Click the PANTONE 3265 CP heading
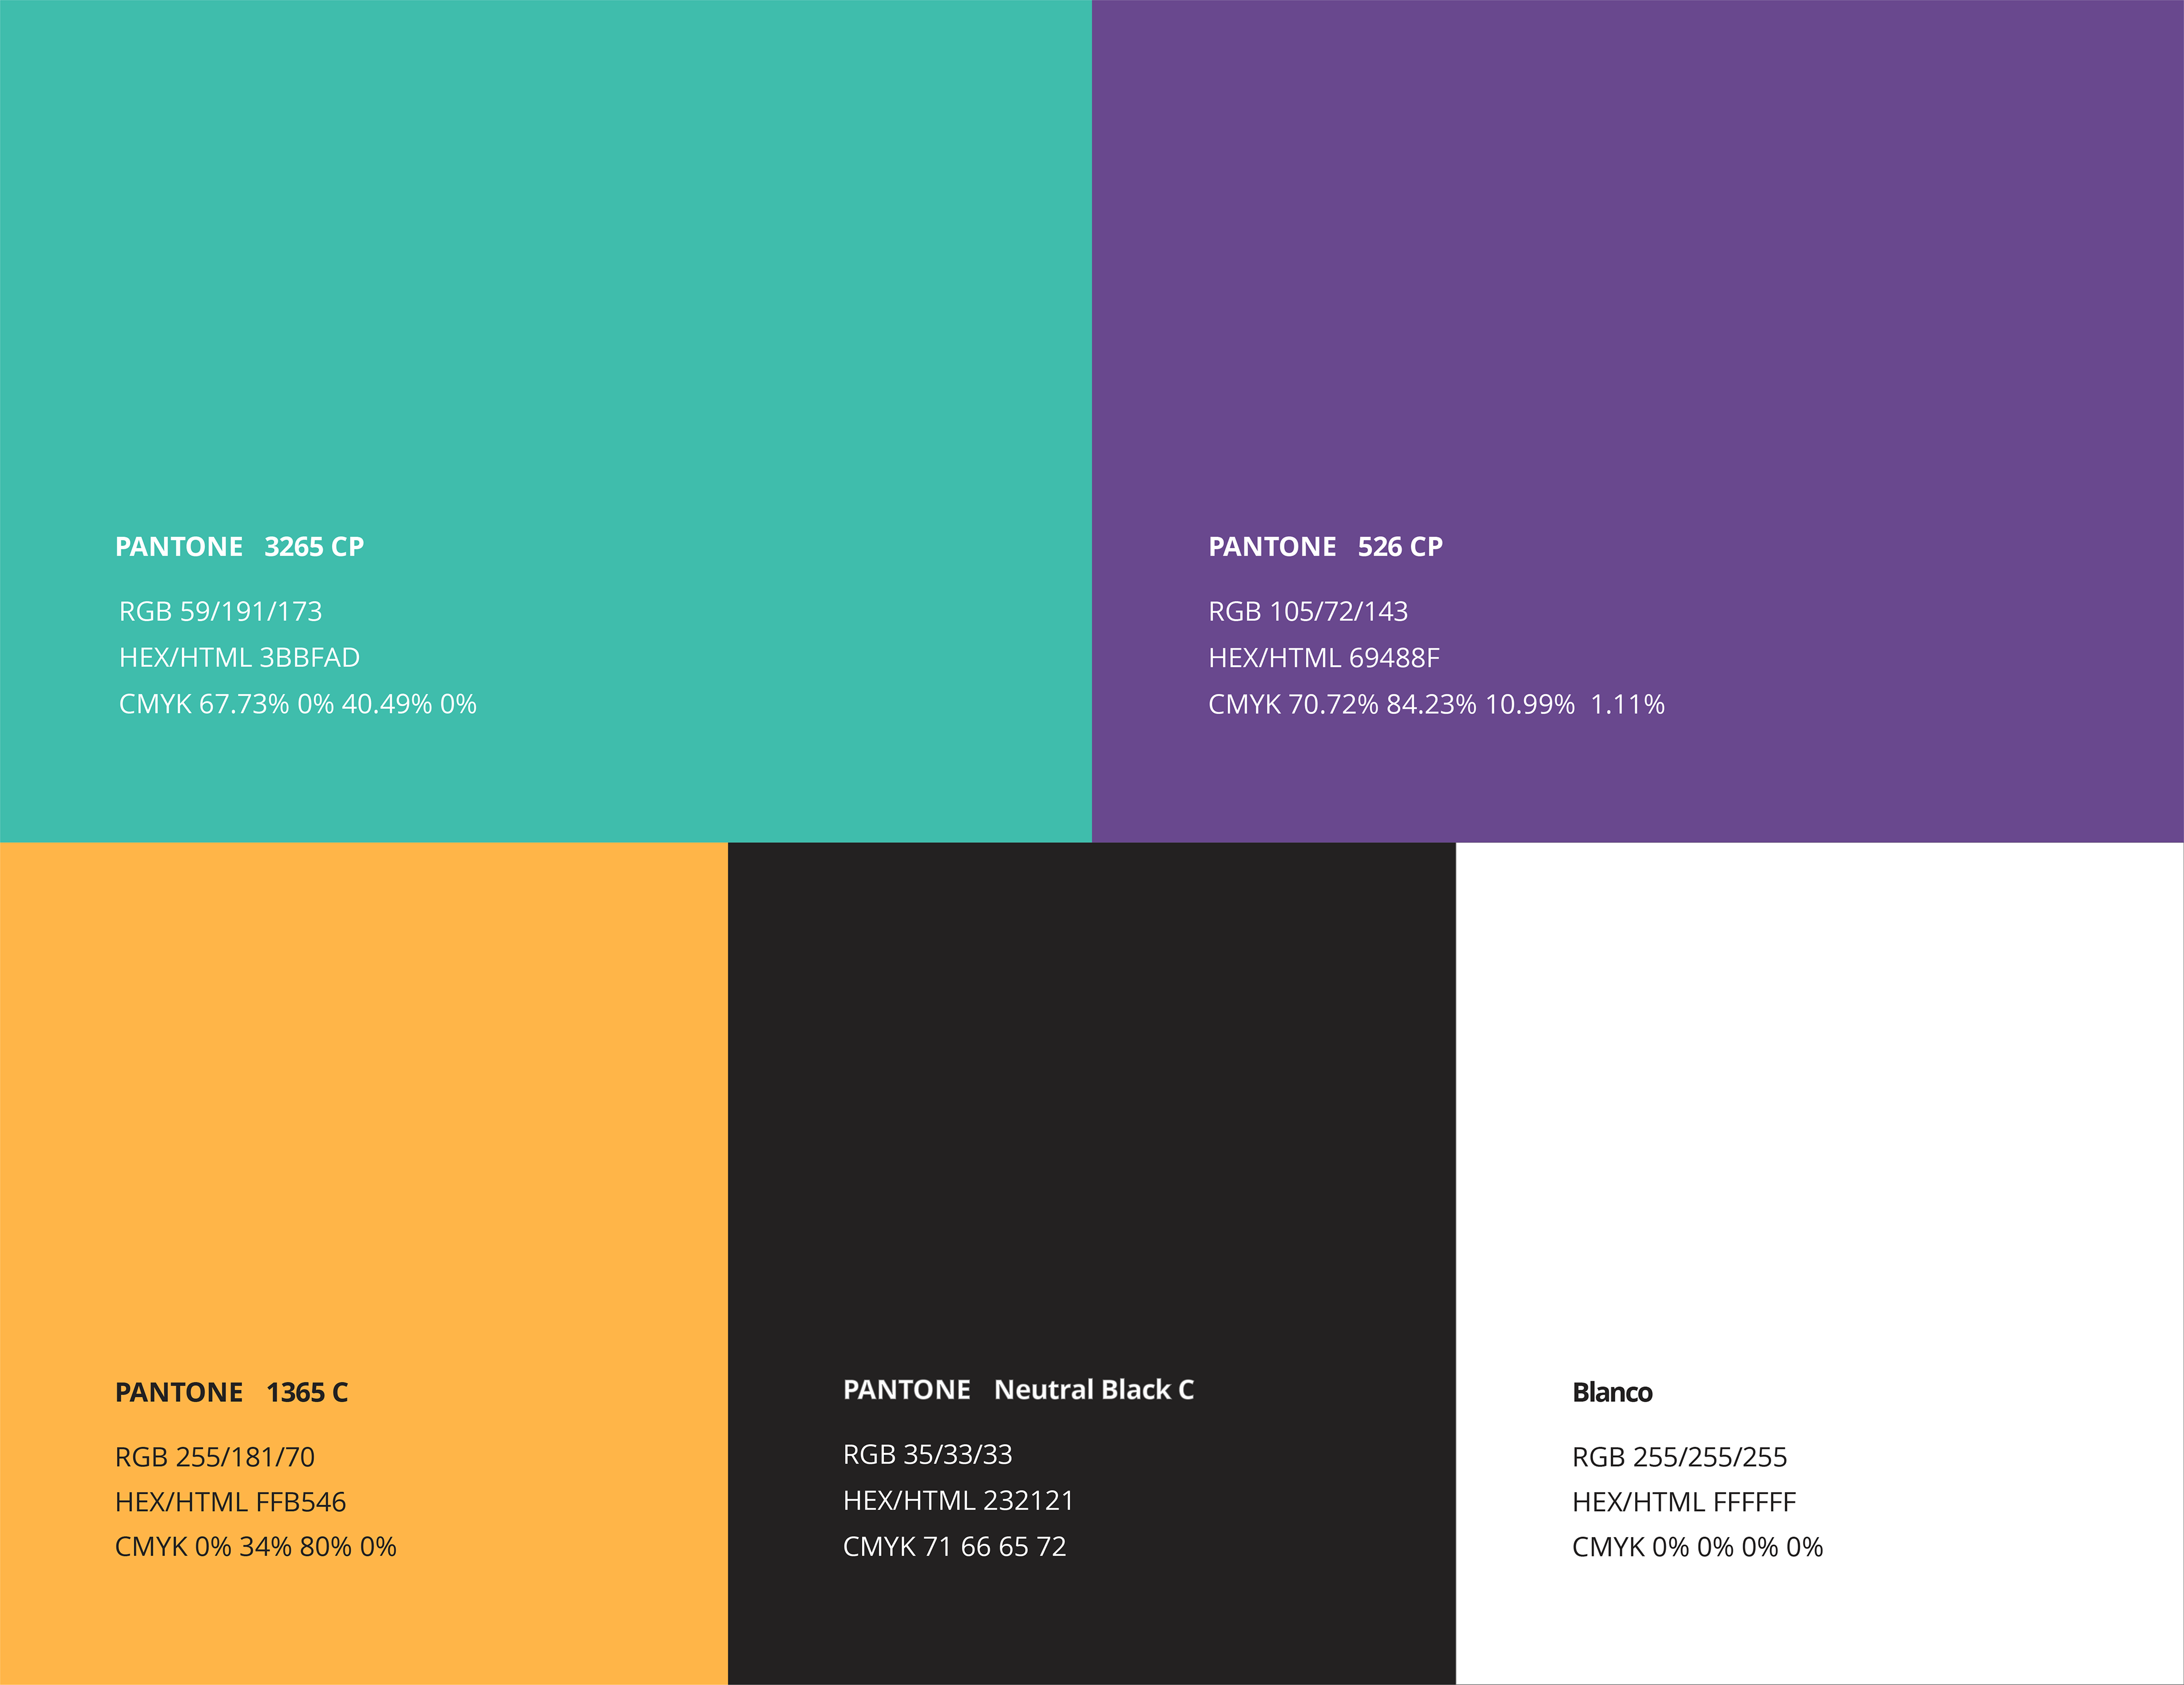The width and height of the screenshot is (2184, 1685). point(239,547)
